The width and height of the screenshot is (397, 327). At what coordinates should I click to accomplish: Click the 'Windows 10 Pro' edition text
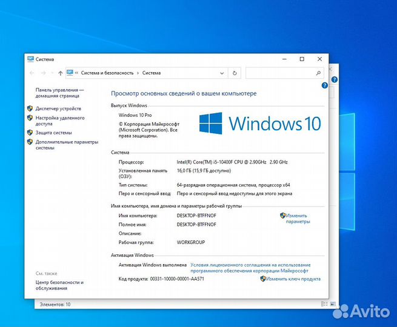pos(135,115)
